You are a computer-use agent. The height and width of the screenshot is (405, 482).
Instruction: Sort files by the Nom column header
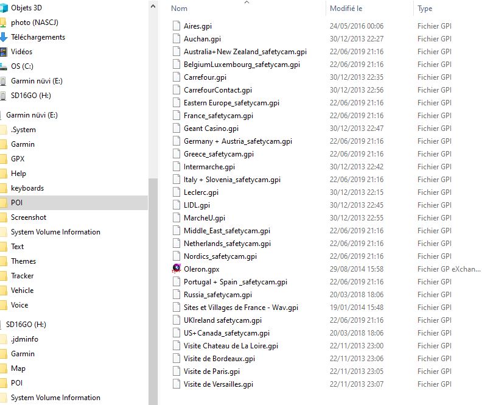pyautogui.click(x=180, y=9)
